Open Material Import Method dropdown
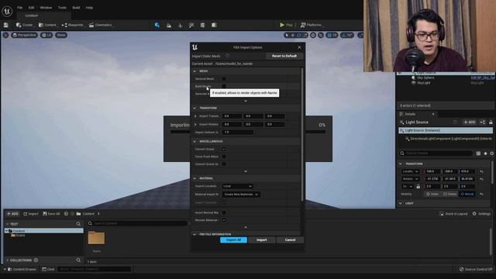The image size is (496, 279). click(x=241, y=195)
